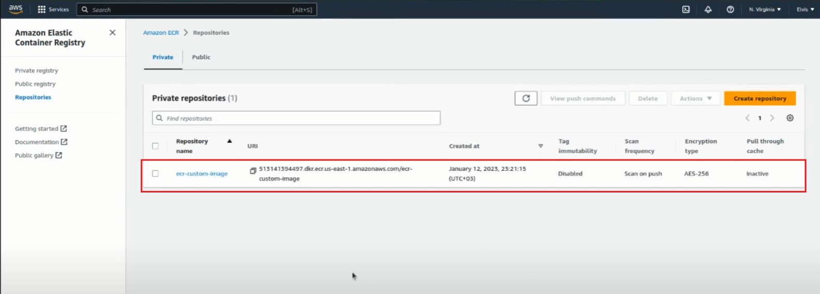820x294 pixels.
Task: Open the N. Virginia region selector
Action: [765, 9]
